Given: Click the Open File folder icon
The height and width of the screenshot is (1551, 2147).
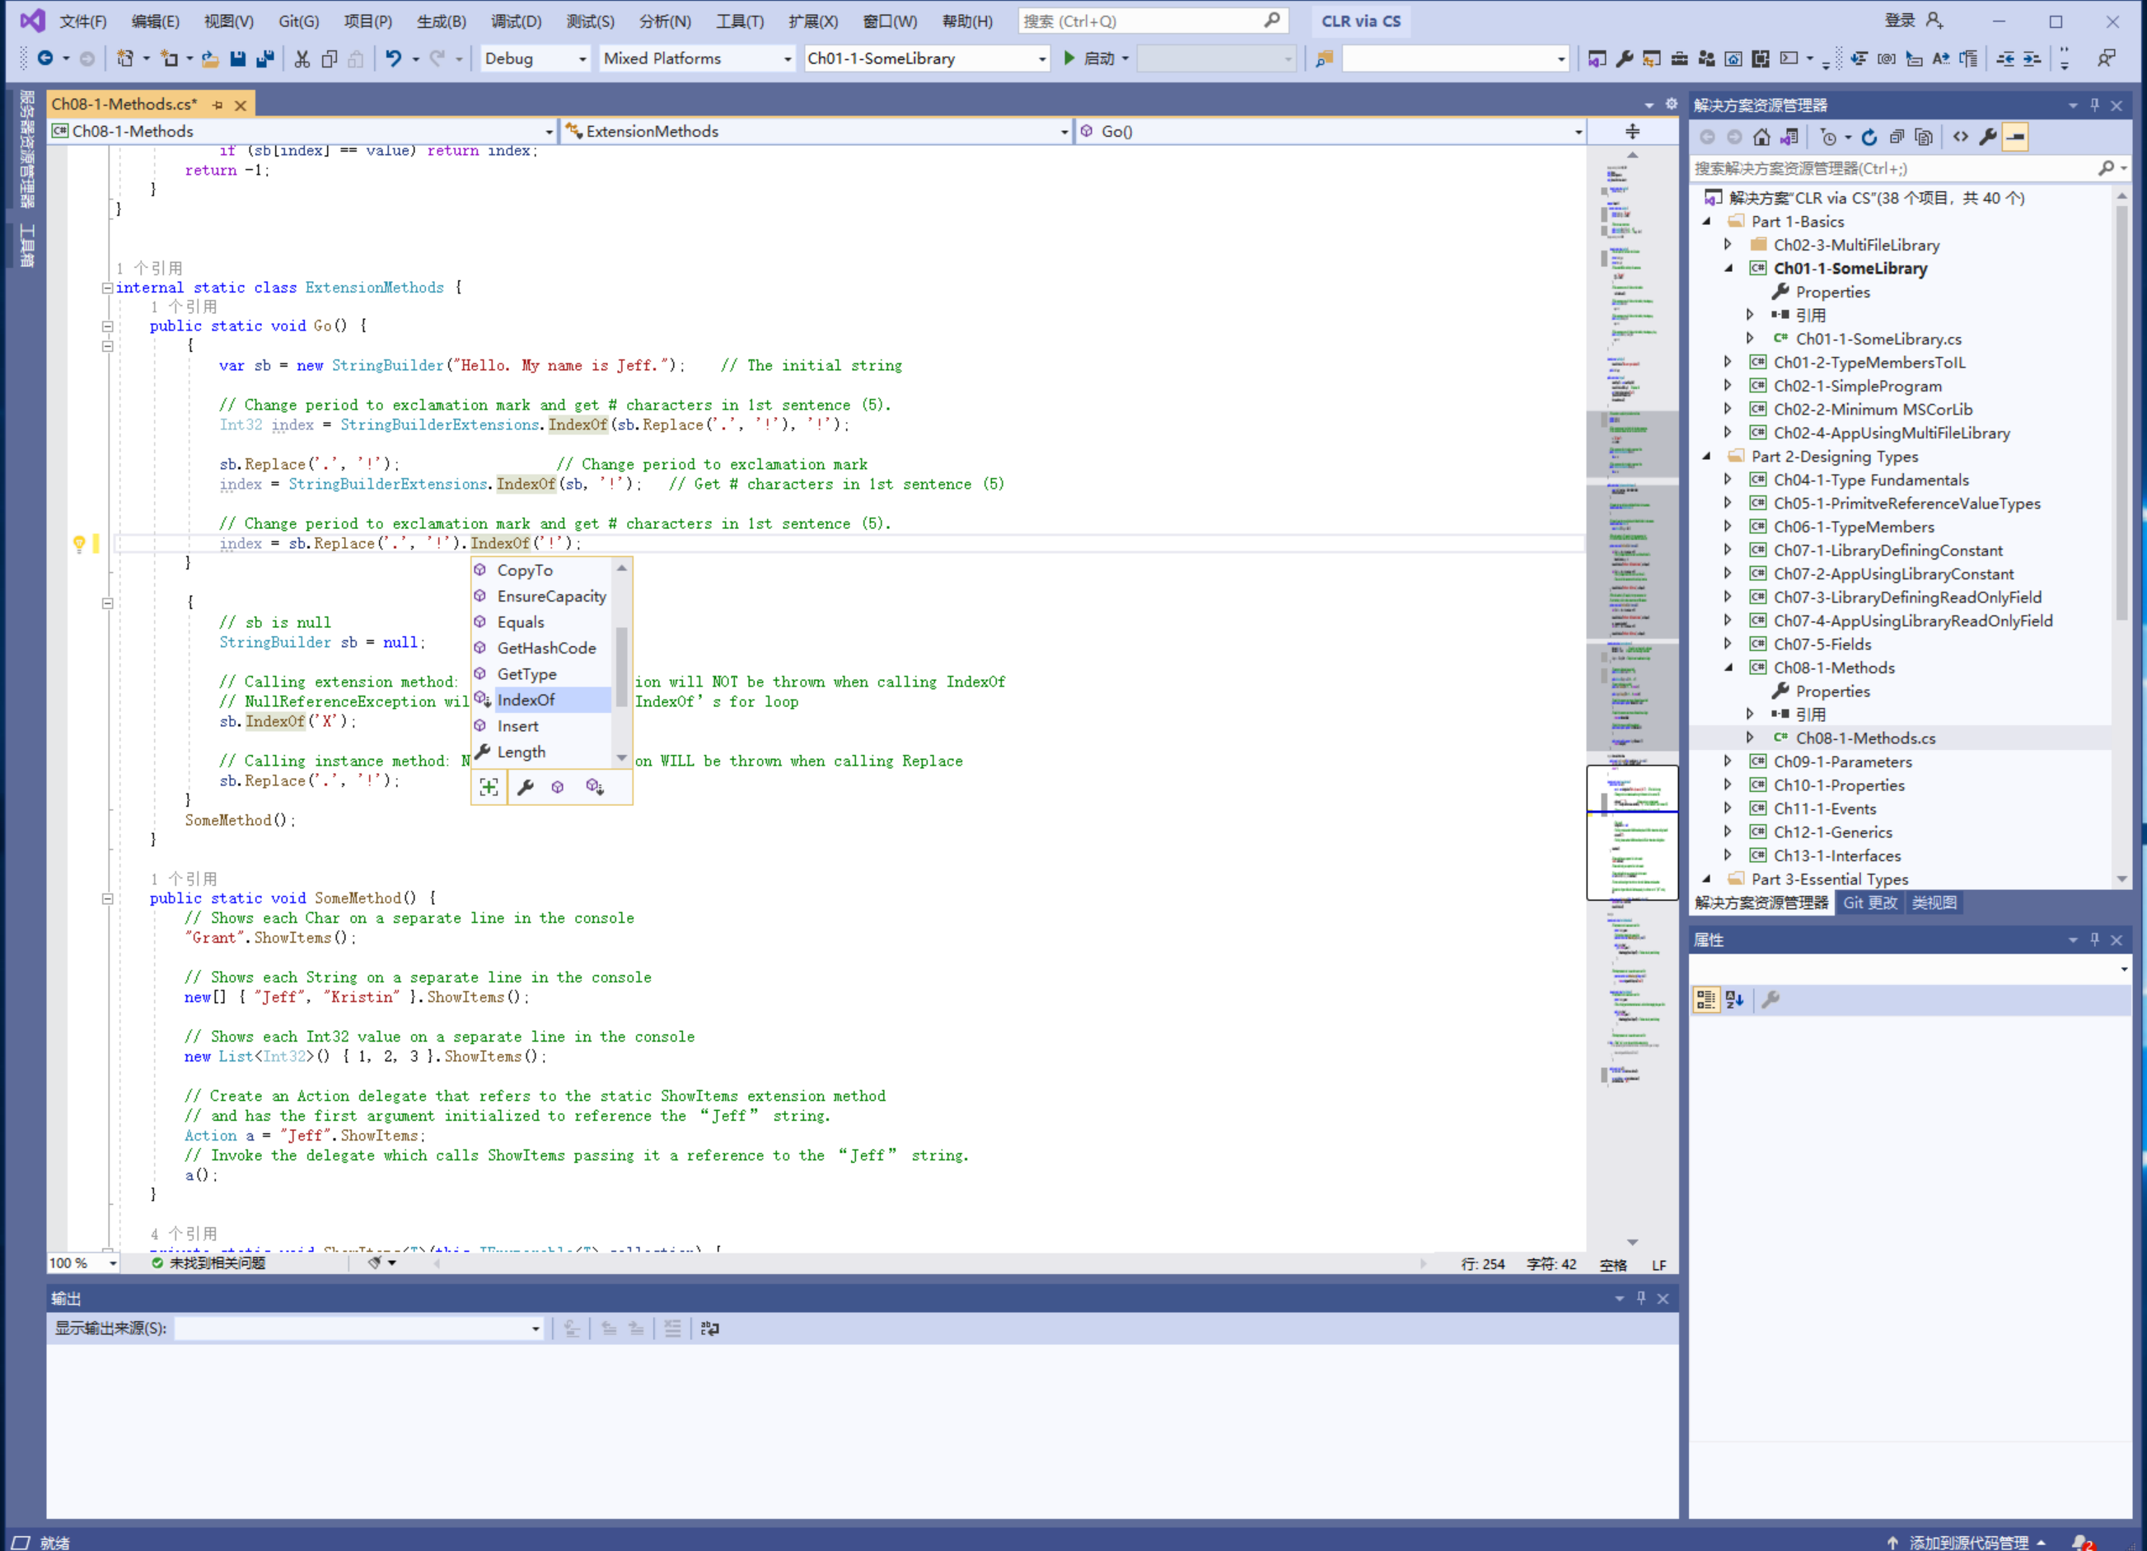Looking at the screenshot, I should (x=210, y=59).
